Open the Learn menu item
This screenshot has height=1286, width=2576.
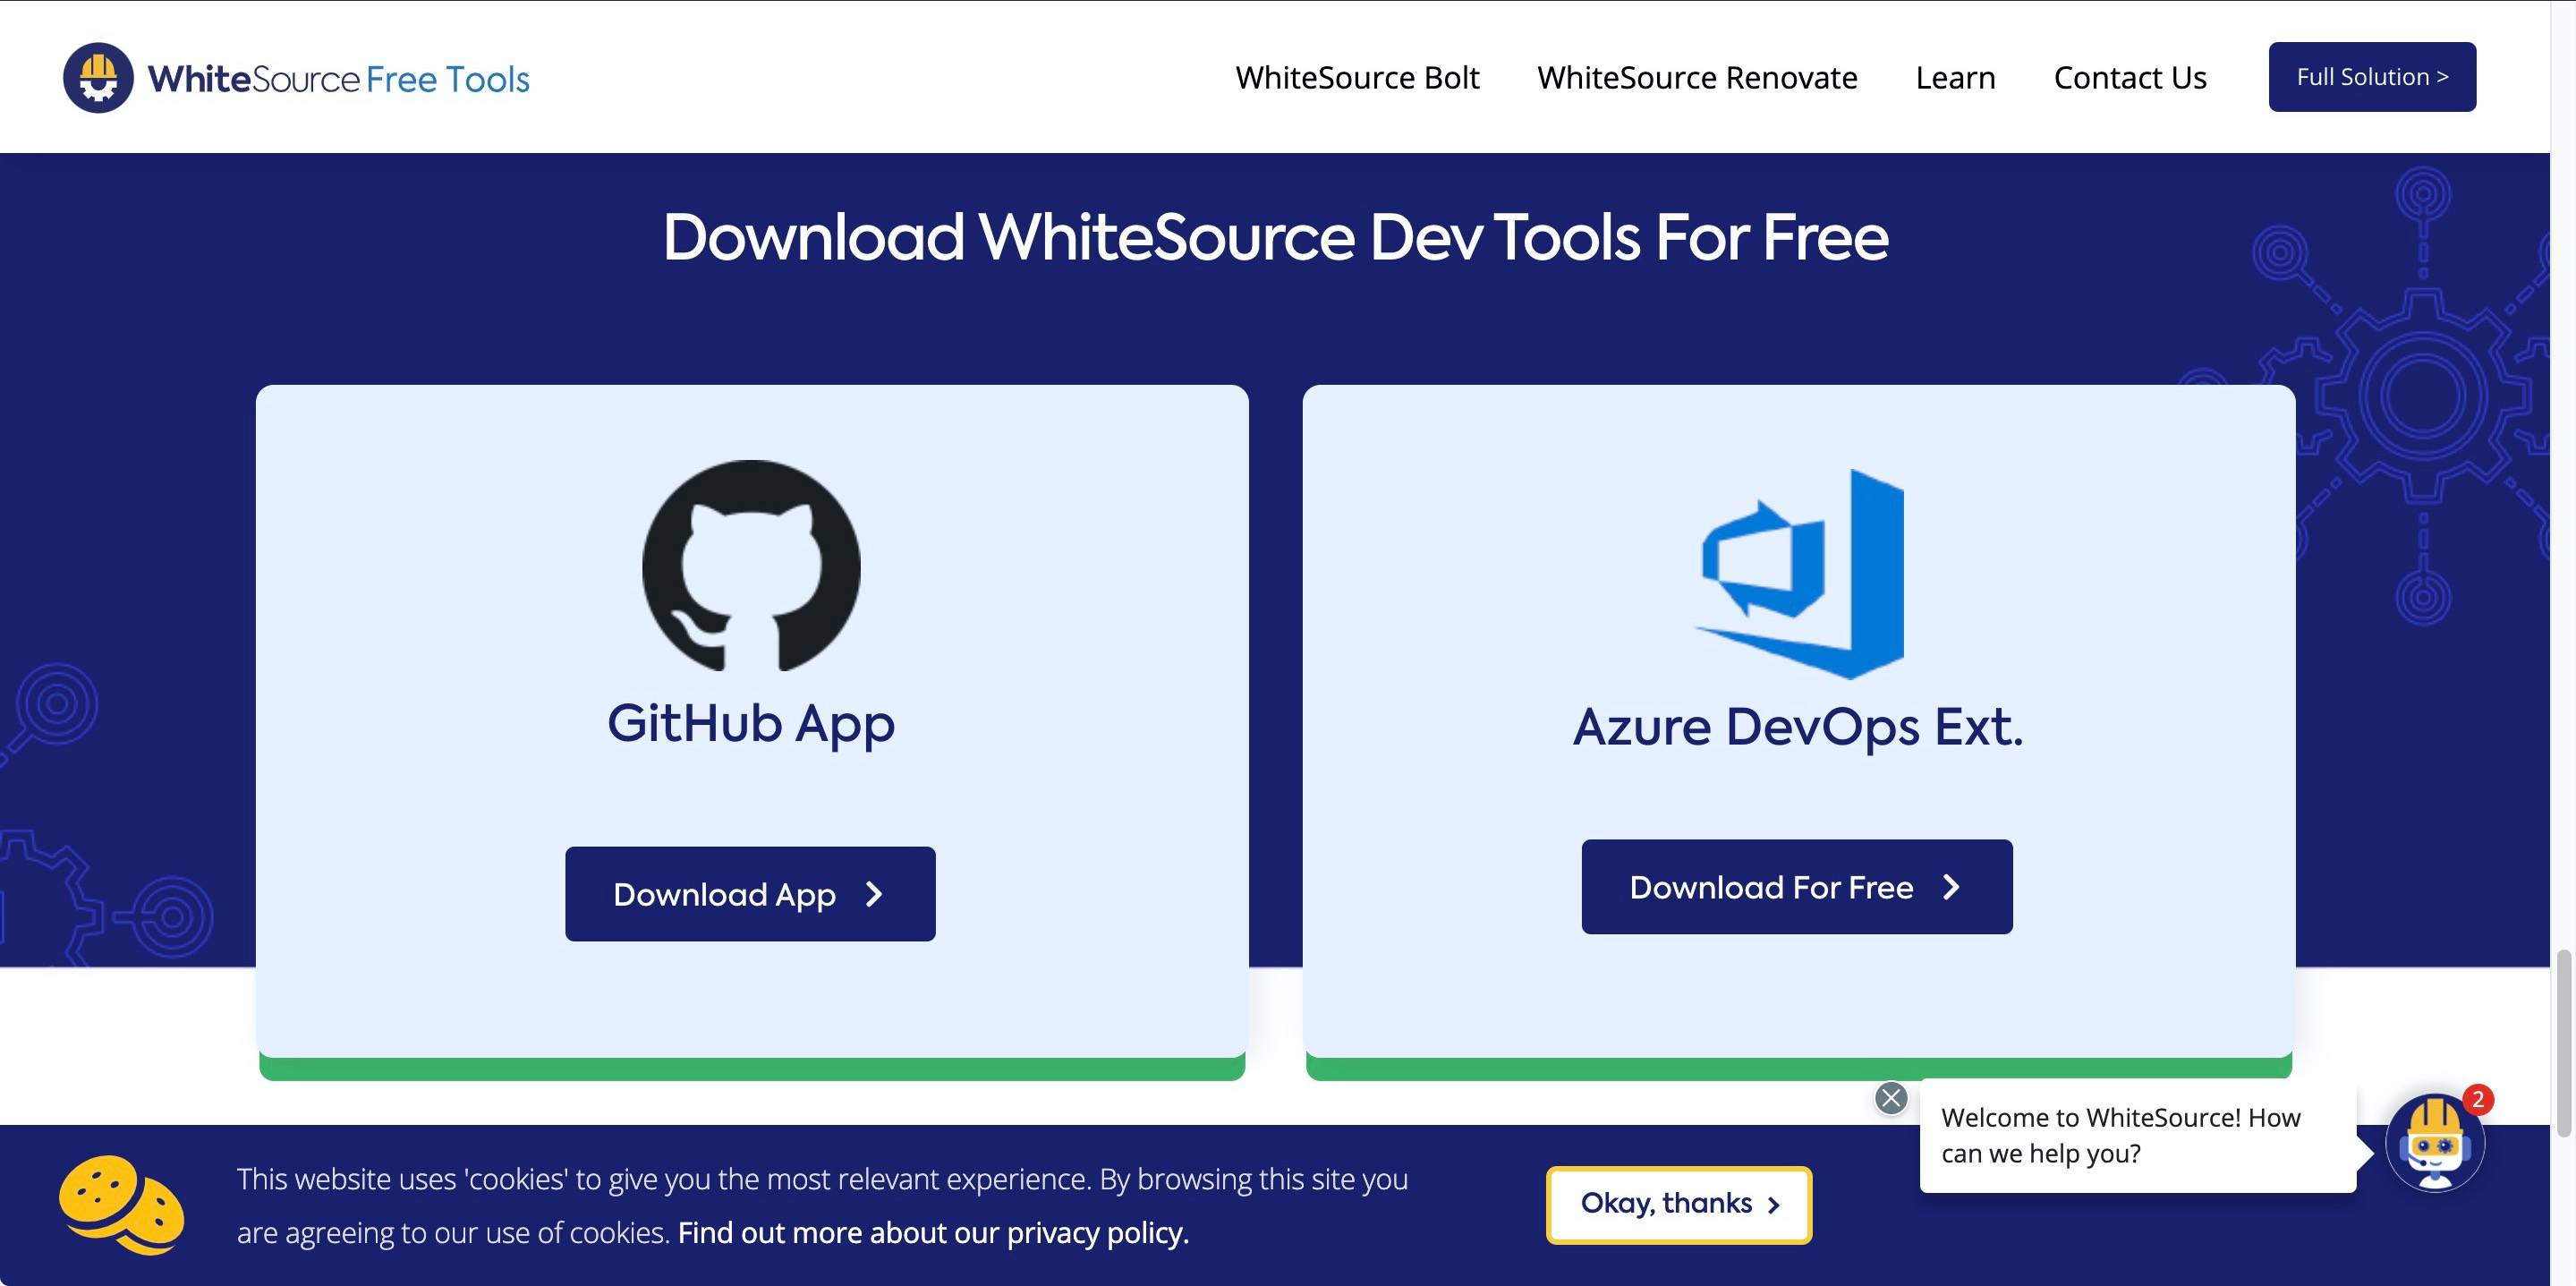tap(1955, 78)
